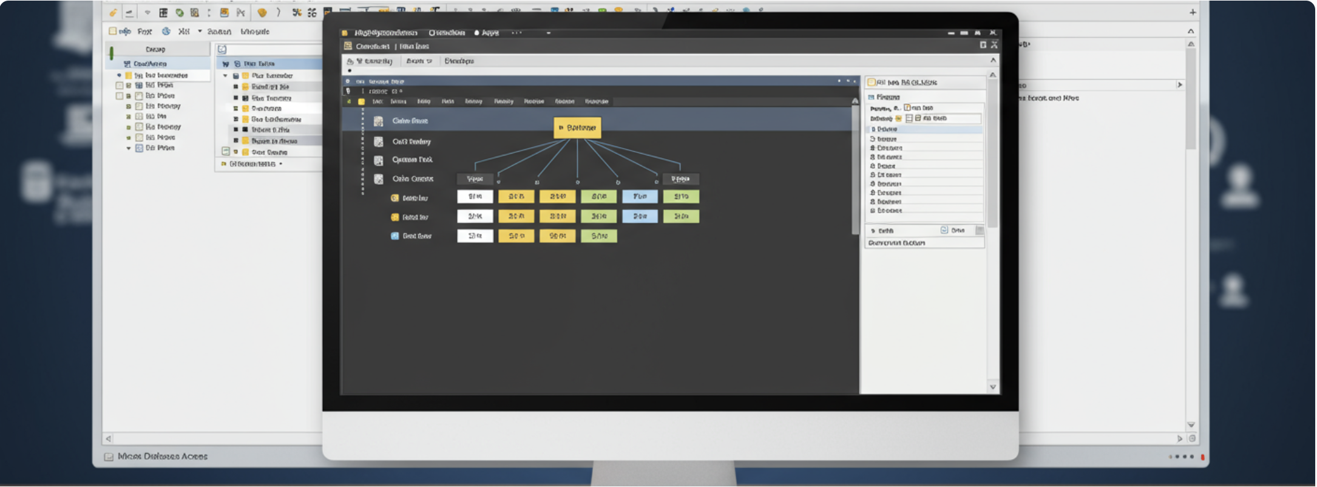Tick the first empty checkbox in the left tree
The image size is (1317, 487).
[120, 86]
